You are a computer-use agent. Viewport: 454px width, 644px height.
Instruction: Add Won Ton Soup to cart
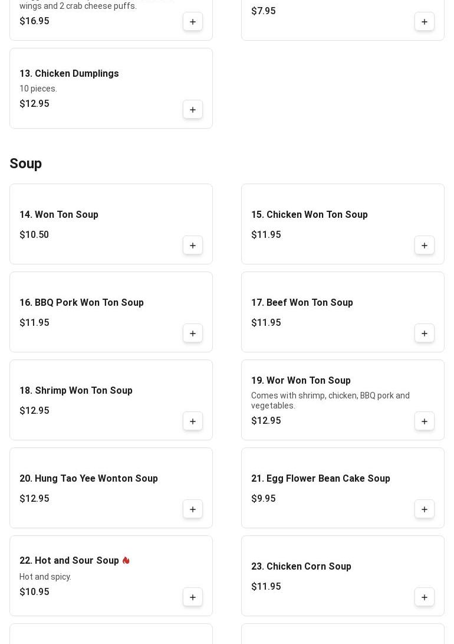[x=193, y=246]
